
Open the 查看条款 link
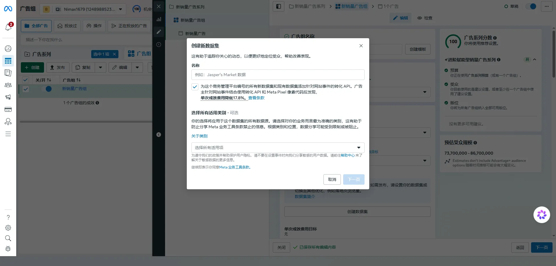click(x=256, y=98)
